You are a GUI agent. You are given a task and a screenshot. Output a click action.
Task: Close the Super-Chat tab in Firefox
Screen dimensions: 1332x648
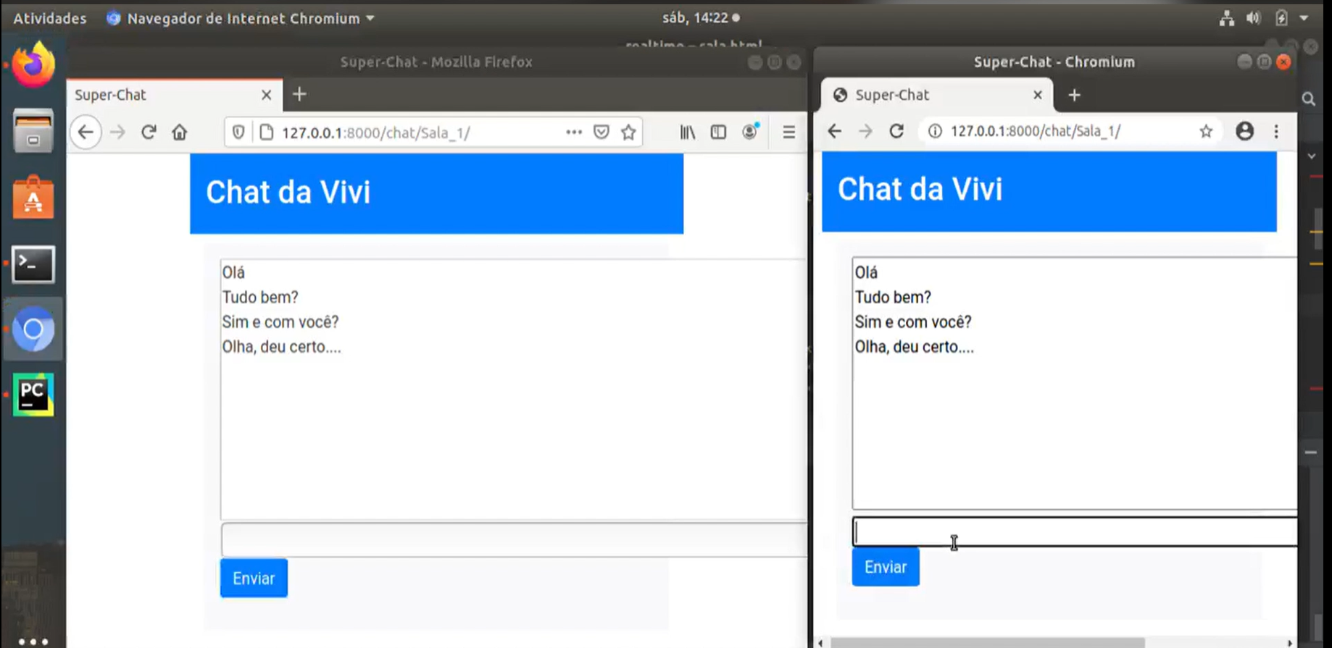tap(266, 95)
